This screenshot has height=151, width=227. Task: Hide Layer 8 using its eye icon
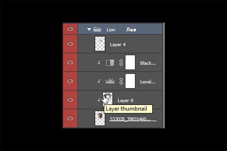click(70, 99)
